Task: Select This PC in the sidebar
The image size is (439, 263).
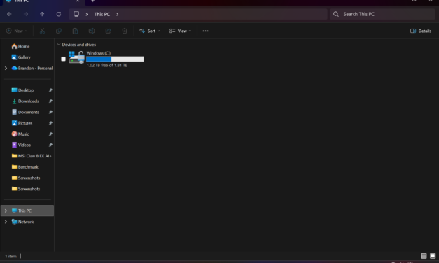Action: coord(27,211)
